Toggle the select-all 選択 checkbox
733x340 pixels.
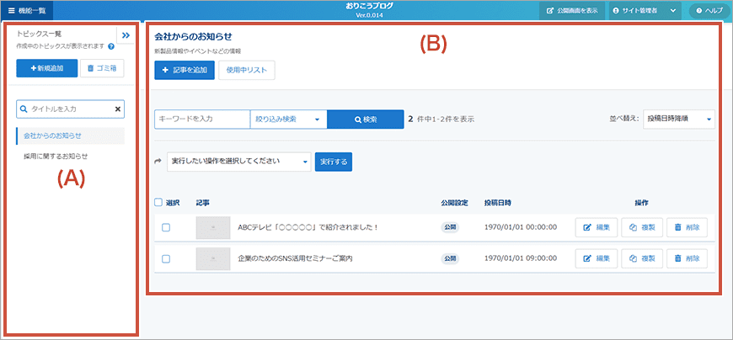159,203
